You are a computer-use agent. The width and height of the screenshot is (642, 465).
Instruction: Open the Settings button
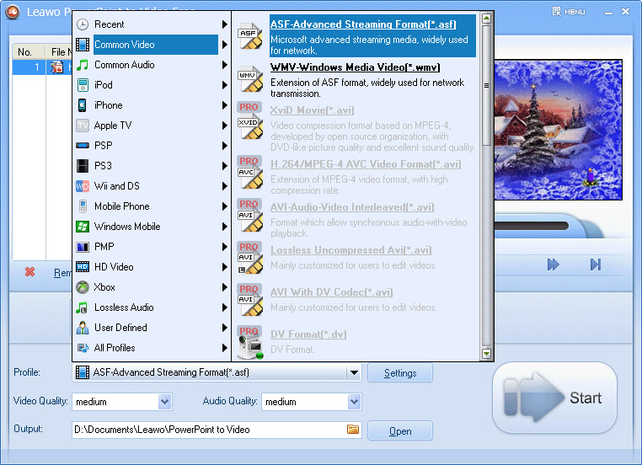(400, 373)
